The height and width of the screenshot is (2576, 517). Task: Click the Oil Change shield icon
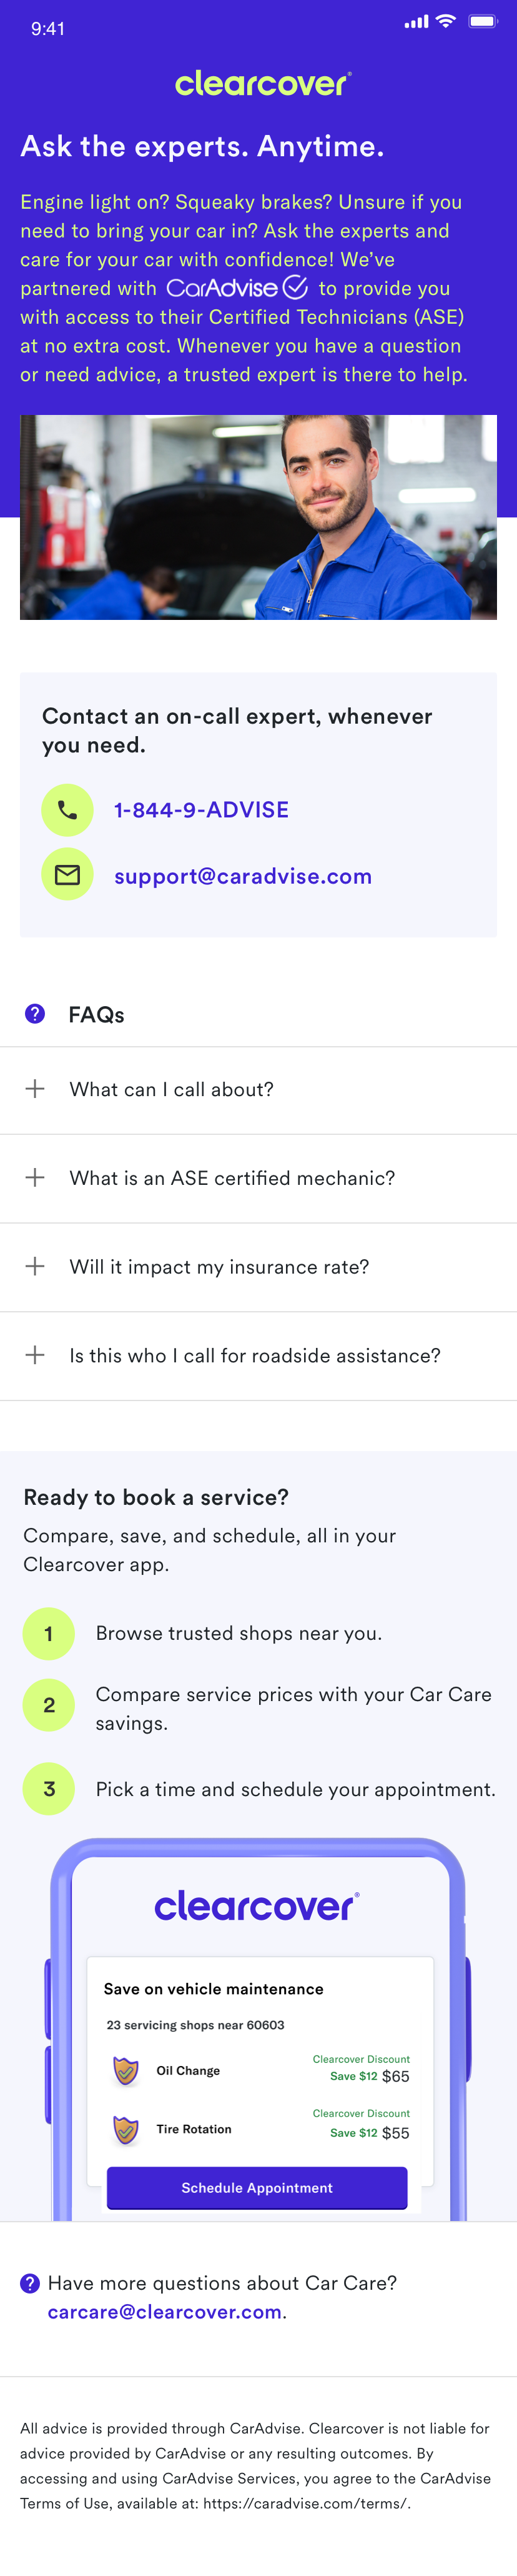(126, 2070)
